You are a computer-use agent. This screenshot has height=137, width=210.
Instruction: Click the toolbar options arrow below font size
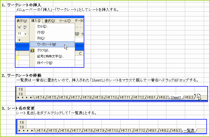coord(20,40)
